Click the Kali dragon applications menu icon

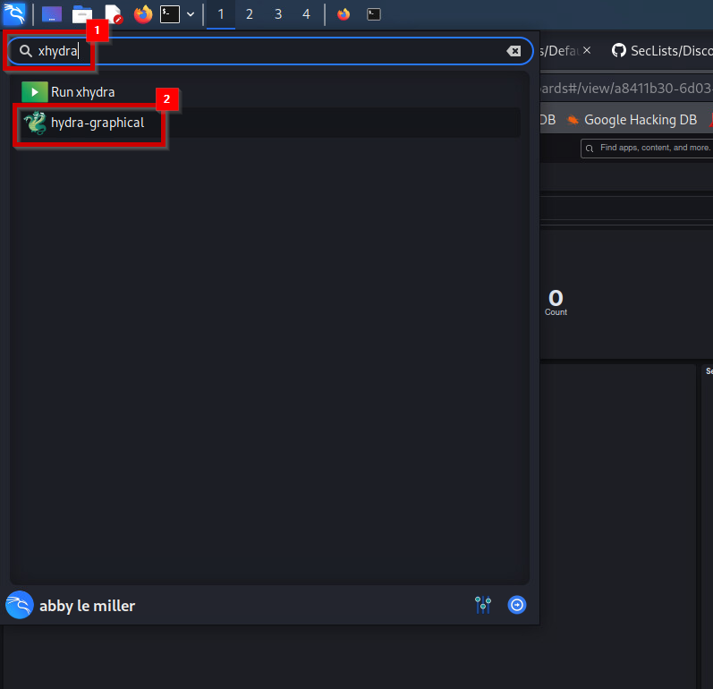(x=13, y=13)
